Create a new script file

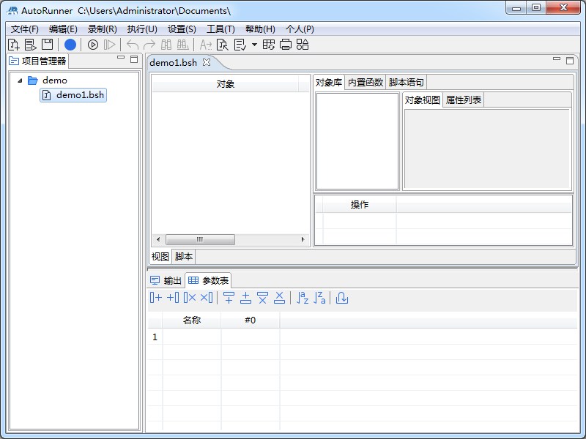[13, 44]
